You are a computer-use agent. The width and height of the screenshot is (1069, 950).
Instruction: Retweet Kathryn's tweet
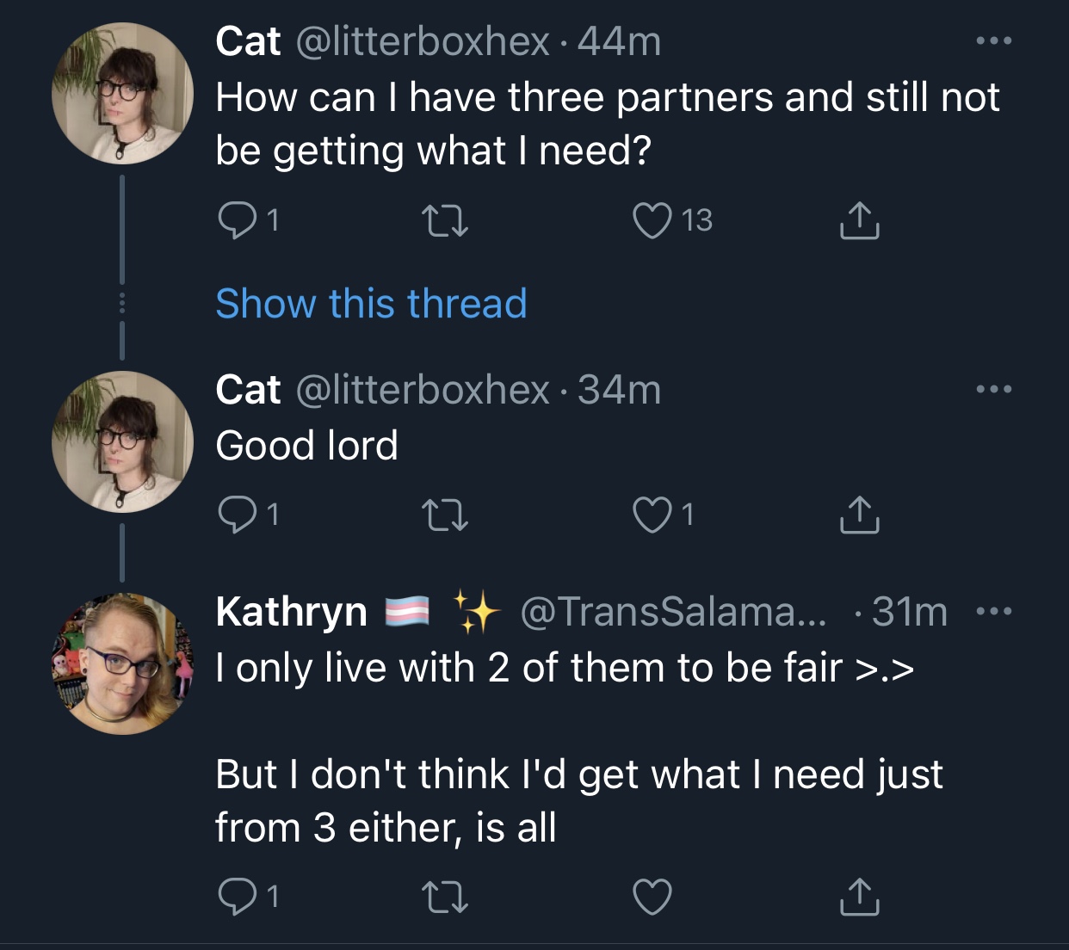pos(447,898)
